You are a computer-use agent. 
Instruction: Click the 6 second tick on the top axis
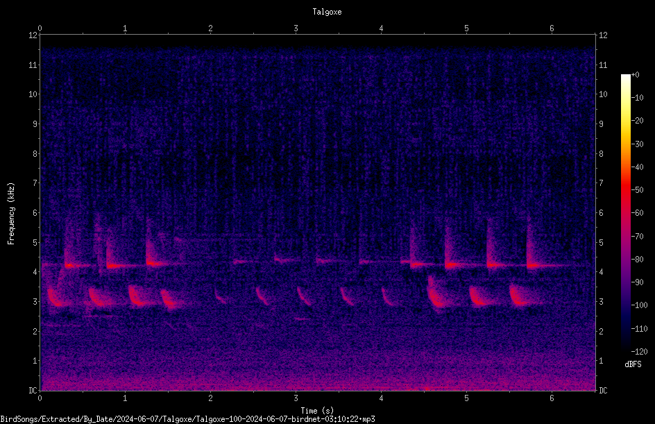[552, 28]
